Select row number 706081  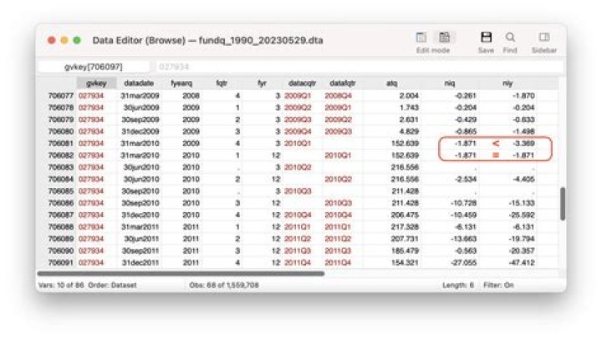(x=61, y=143)
